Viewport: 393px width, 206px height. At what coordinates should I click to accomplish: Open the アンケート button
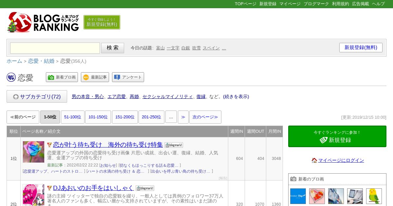tap(128, 77)
